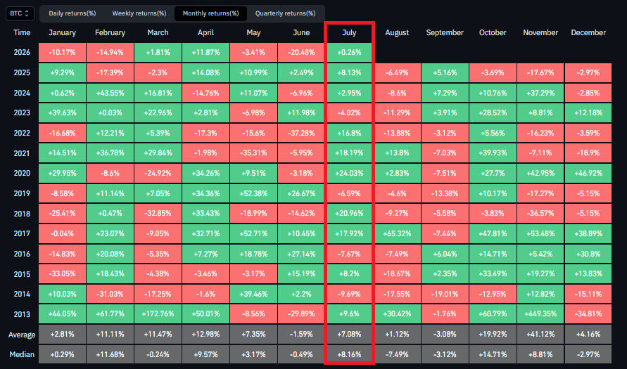Screen dimensions: 627x369
Task: Click the +14.71% October median cell
Action: coord(493,354)
